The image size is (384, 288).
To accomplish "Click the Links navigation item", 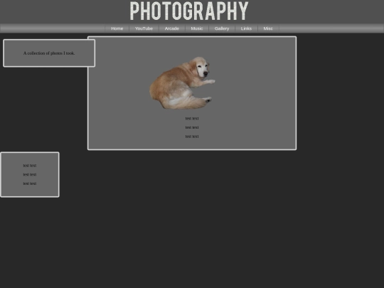I will [246, 28].
